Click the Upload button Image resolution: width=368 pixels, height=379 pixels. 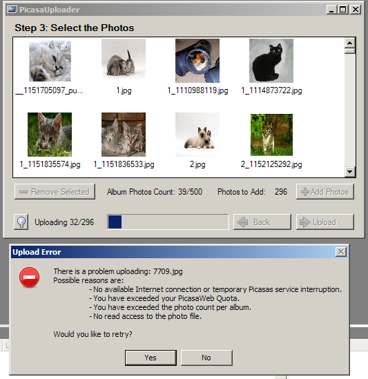click(x=325, y=222)
